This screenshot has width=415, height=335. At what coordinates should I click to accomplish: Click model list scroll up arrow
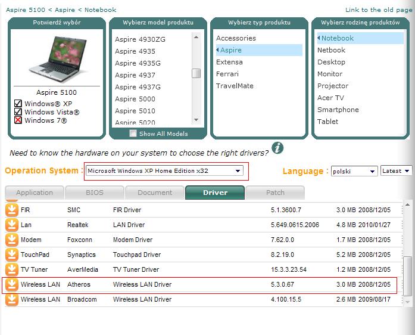point(196,37)
